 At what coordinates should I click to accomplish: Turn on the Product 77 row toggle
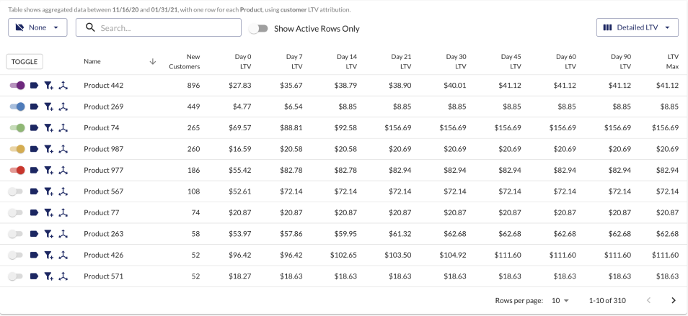tap(17, 213)
